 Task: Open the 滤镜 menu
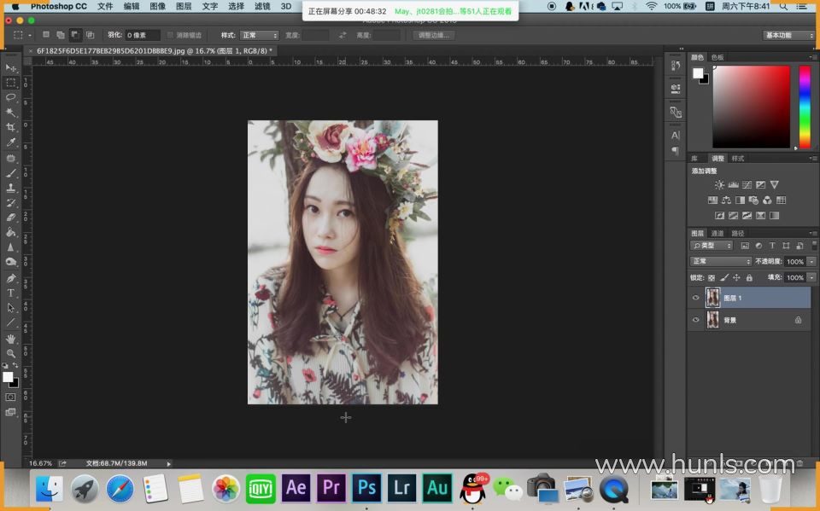click(262, 6)
